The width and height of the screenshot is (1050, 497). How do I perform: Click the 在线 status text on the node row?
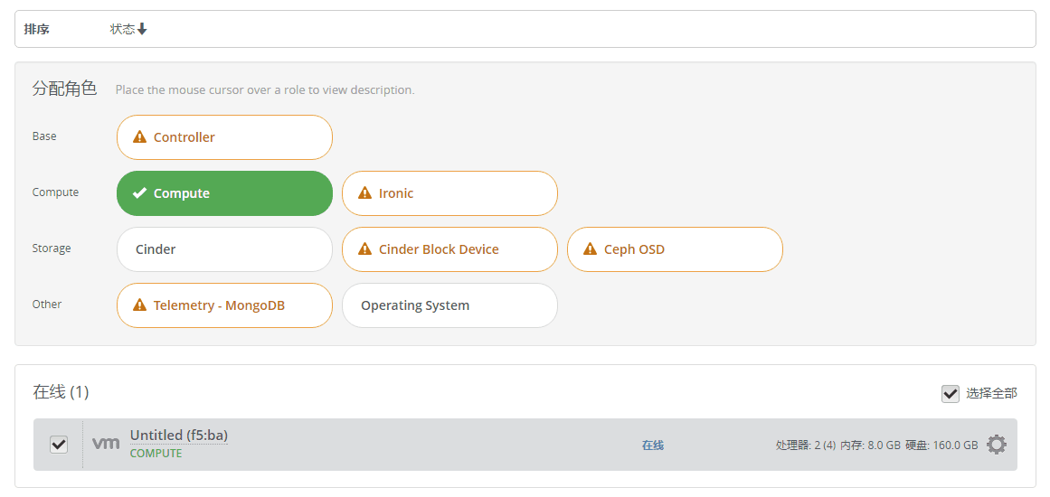tap(653, 445)
